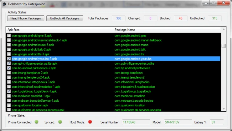Click the green Phone Connected indicator

(x=36, y=122)
